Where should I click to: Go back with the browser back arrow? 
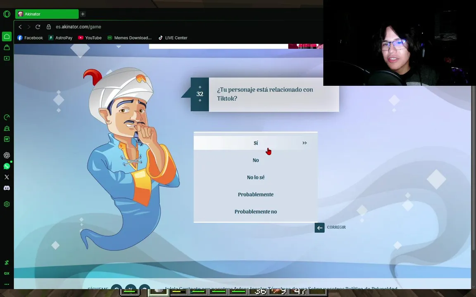(x=20, y=27)
